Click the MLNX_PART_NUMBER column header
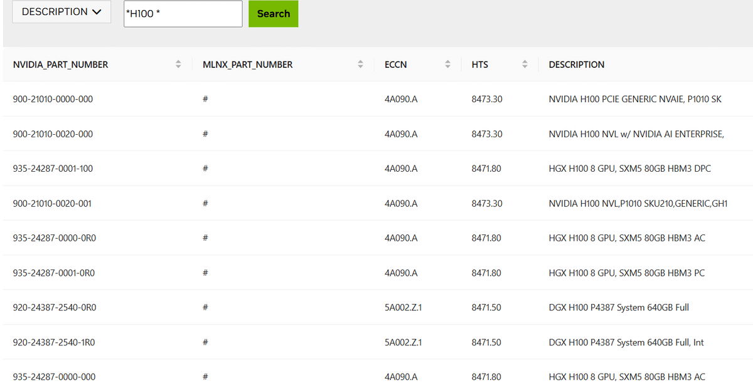 [248, 65]
